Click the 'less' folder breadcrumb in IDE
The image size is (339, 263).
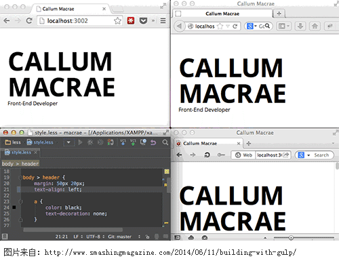pos(13,142)
